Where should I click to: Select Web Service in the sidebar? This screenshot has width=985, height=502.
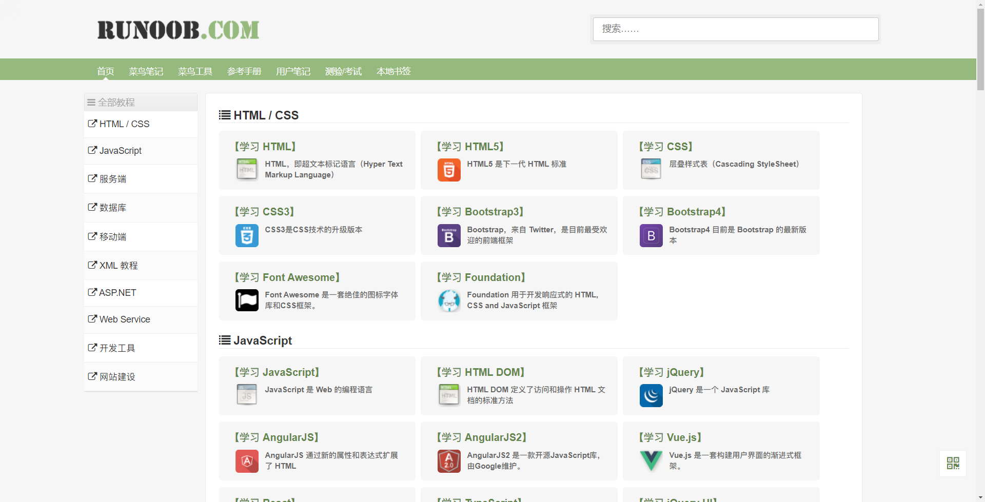141,319
